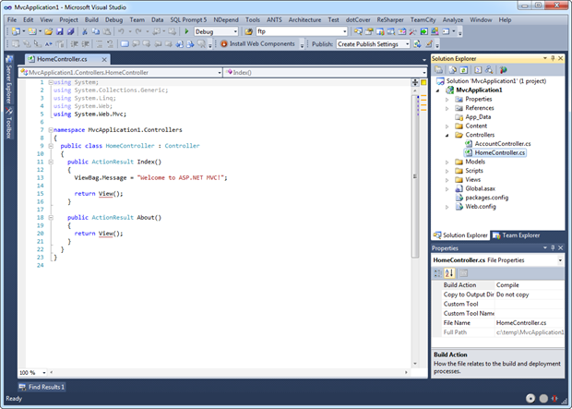Image resolution: width=572 pixels, height=409 pixels.
Task: Comment out selected lines icon
Action: (100, 43)
